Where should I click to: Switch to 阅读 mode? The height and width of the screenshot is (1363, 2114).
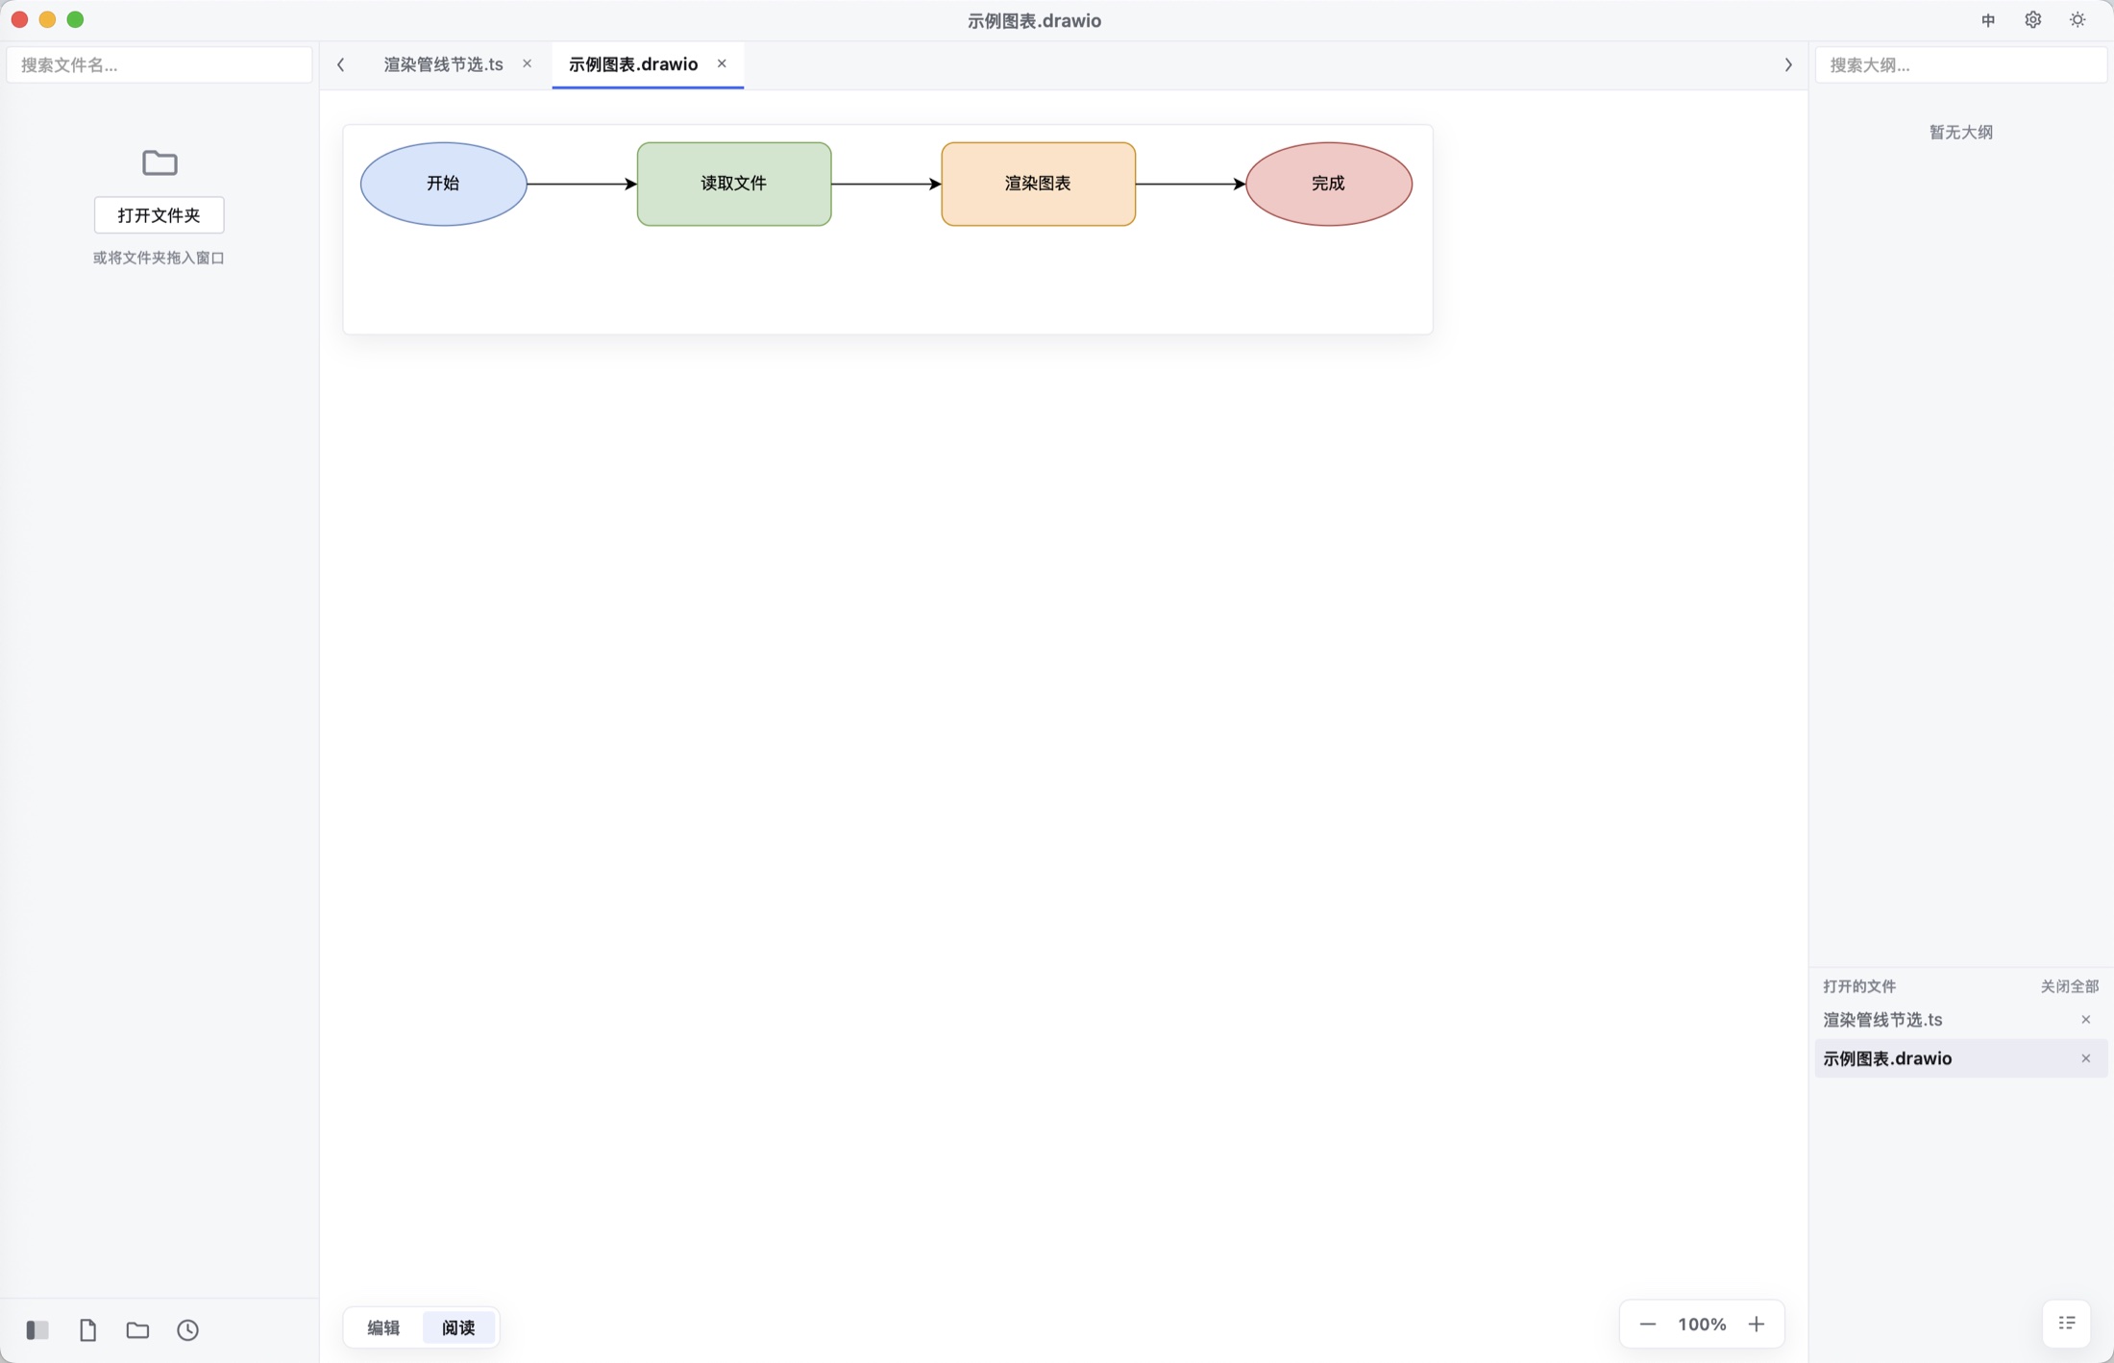(x=458, y=1327)
